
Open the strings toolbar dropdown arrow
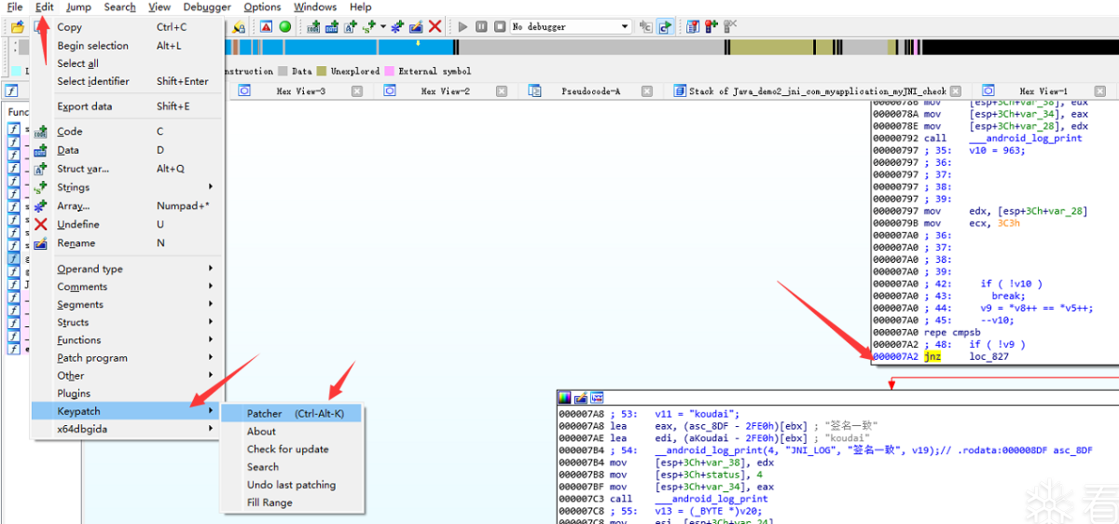[381, 26]
